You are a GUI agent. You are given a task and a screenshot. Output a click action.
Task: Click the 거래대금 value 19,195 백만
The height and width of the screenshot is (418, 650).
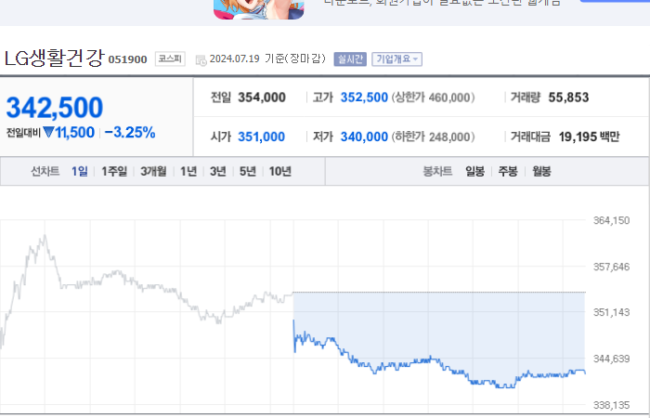[589, 137]
